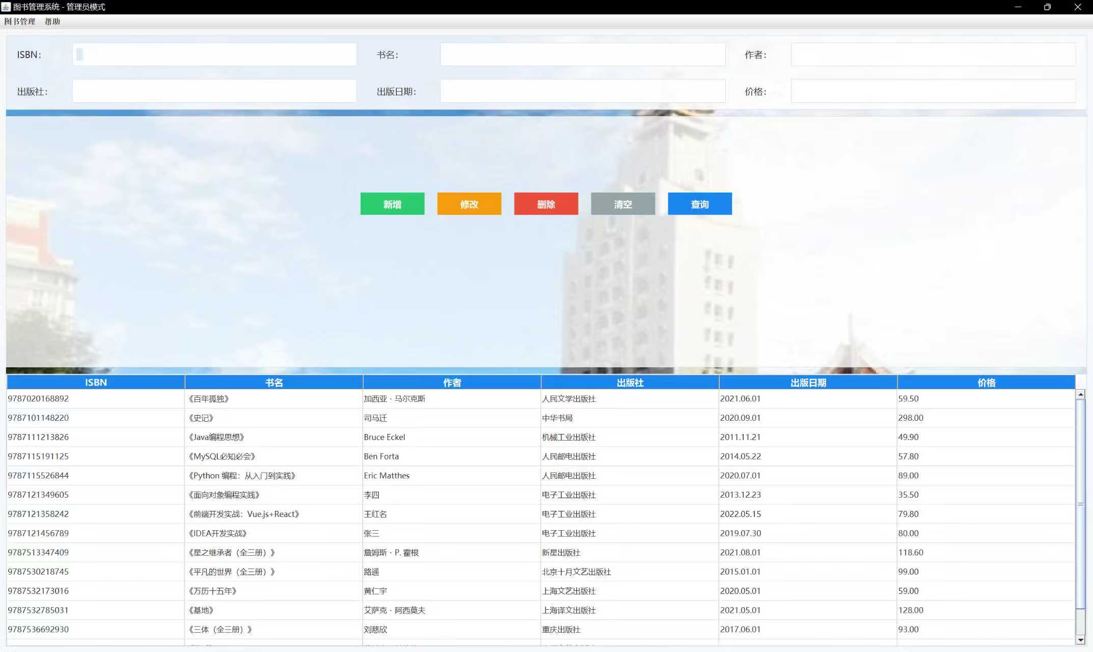Click the ISBN column header

96,383
